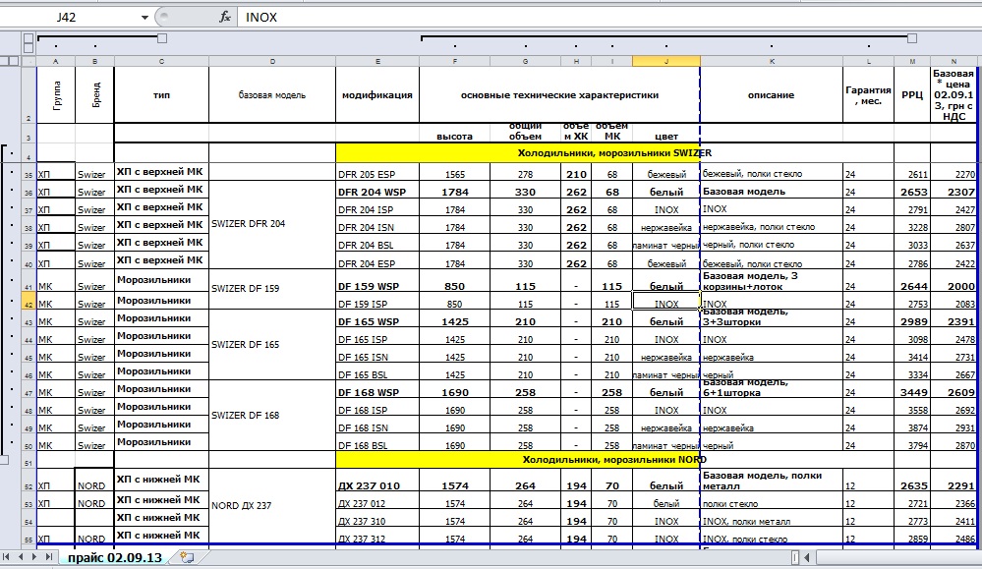This screenshot has height=569, width=982.
Task: Click header cell базовая модель
Action: tap(272, 95)
